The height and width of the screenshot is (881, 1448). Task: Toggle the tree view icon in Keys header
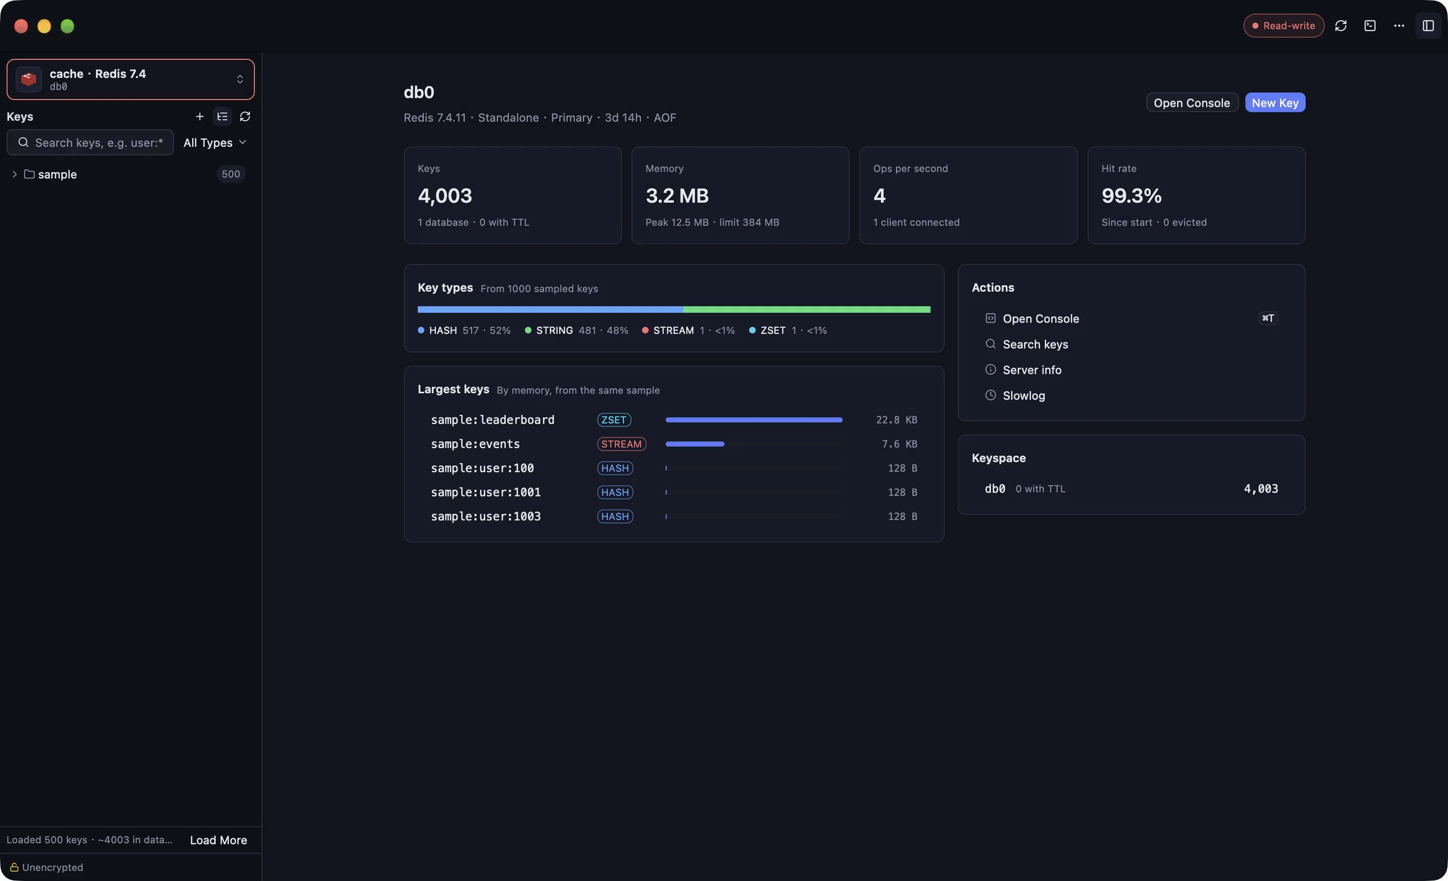pyautogui.click(x=222, y=116)
